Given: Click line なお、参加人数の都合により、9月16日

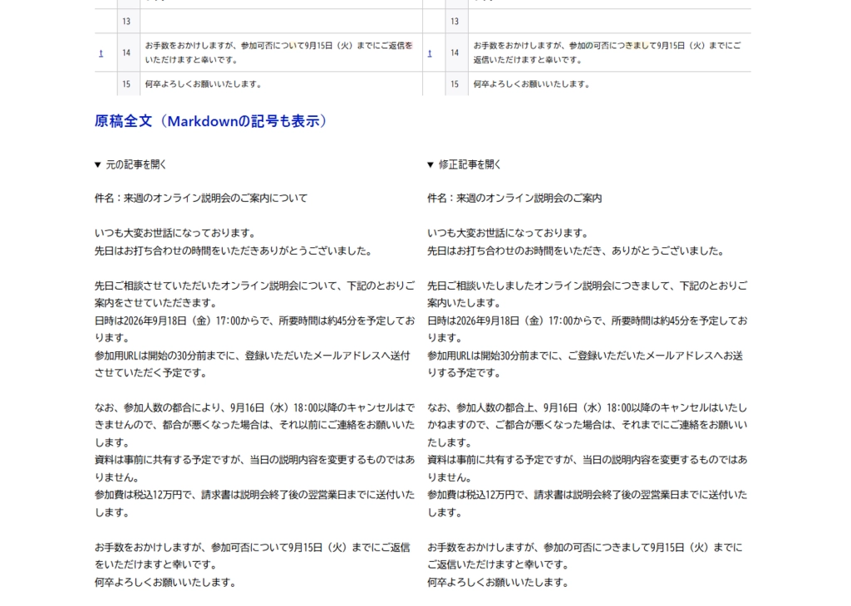Looking at the screenshot, I should pyautogui.click(x=254, y=408).
